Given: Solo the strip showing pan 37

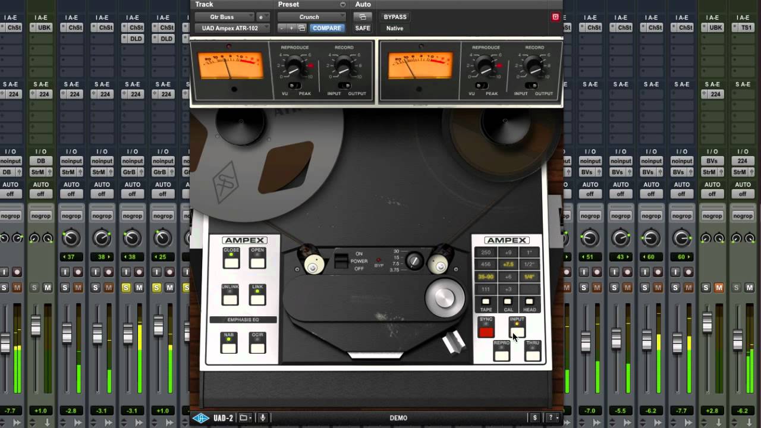Looking at the screenshot, I should point(65,288).
